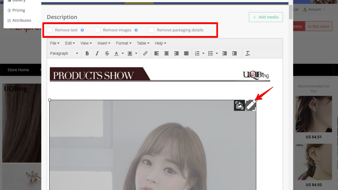The height and width of the screenshot is (190, 338).
Task: Click the PRODUCTS SHOW banner image
Action: pos(160,74)
